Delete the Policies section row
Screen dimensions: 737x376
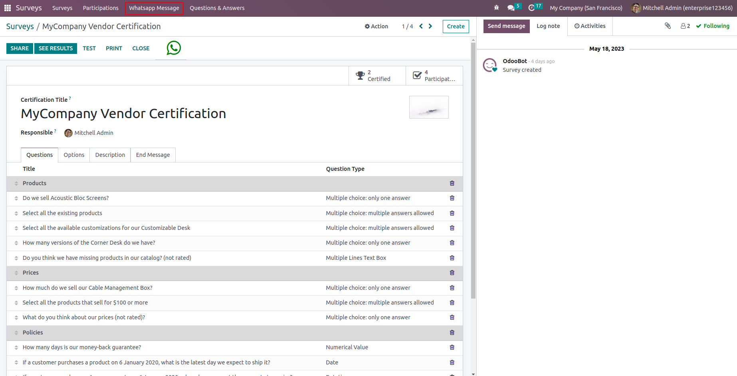pyautogui.click(x=452, y=332)
